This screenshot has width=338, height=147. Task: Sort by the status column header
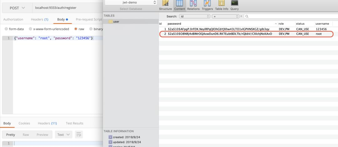pos(305,24)
